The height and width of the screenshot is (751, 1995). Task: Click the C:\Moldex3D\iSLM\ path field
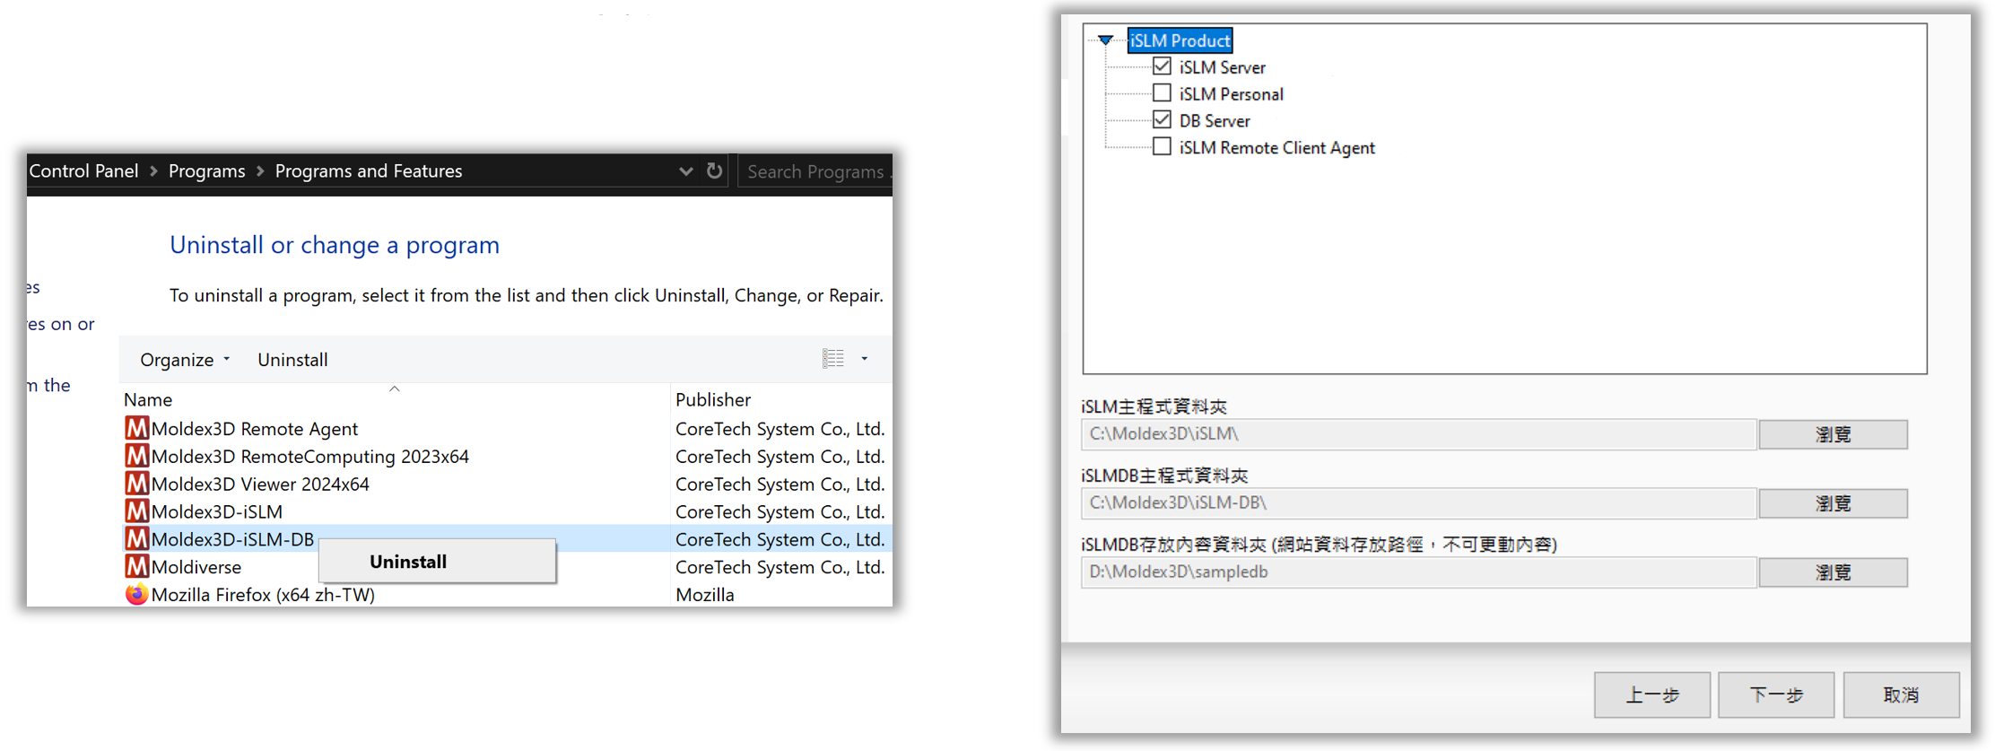tap(1418, 434)
